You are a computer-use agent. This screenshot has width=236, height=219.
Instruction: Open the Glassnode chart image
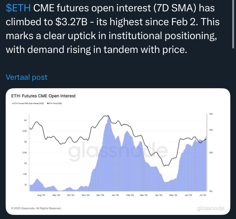point(118,152)
